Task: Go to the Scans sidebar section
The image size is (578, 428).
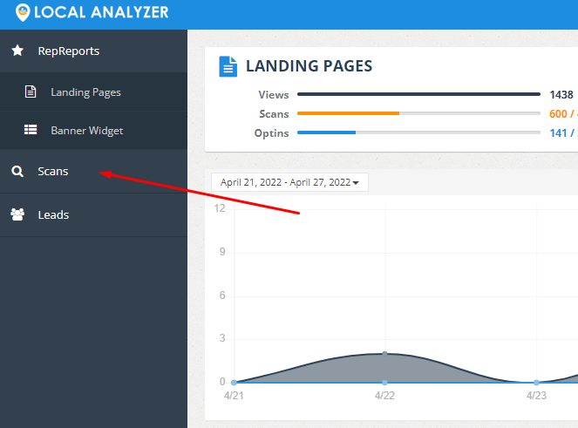Action: 53,172
